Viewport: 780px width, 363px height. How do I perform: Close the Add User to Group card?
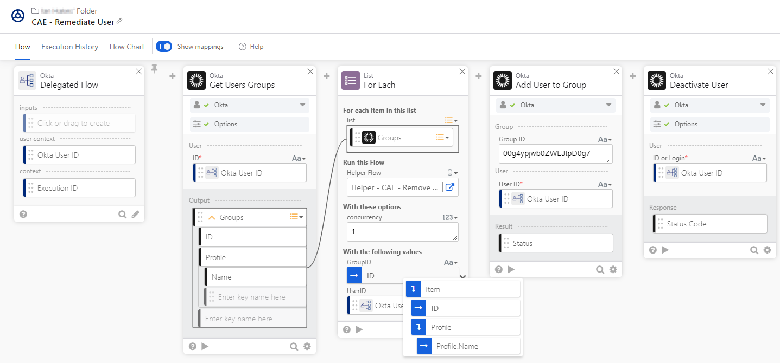click(616, 72)
